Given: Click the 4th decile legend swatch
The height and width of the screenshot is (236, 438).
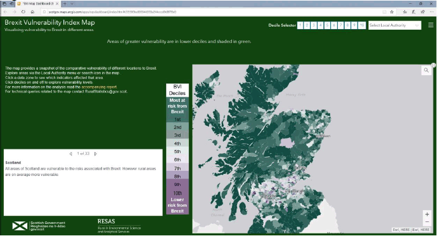Looking at the screenshot, I should pyautogui.click(x=177, y=144).
